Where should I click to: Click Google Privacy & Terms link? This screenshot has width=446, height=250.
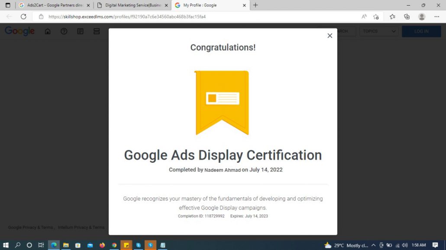(30, 227)
